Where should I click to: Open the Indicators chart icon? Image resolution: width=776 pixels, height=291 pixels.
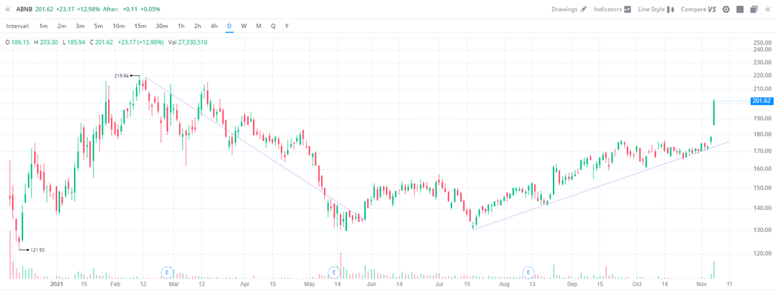click(628, 9)
